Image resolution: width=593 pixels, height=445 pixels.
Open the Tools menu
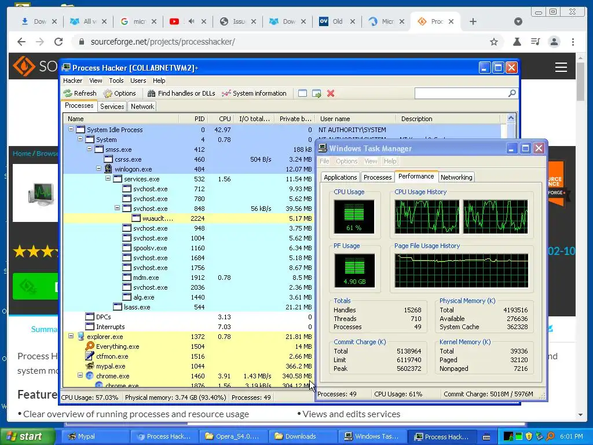(116, 81)
